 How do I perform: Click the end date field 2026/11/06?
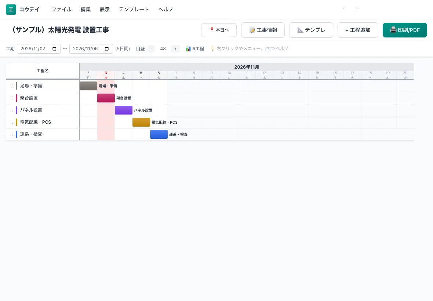(x=91, y=48)
